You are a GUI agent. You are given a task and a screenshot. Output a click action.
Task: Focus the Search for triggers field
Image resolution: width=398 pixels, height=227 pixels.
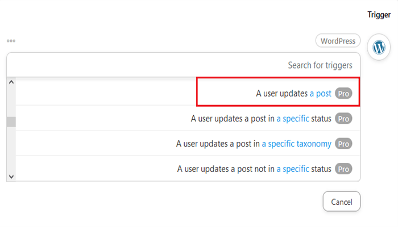coord(183,65)
